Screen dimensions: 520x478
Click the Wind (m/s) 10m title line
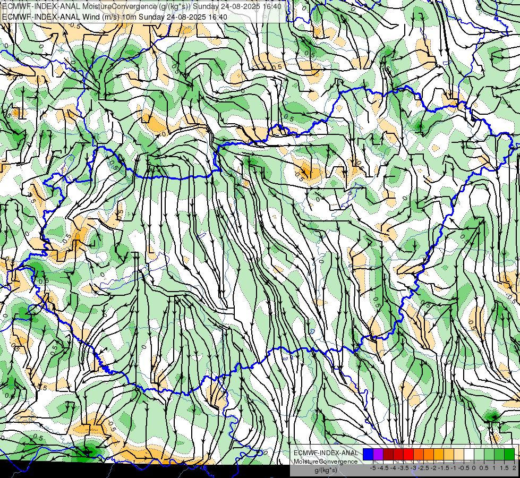[115, 17]
